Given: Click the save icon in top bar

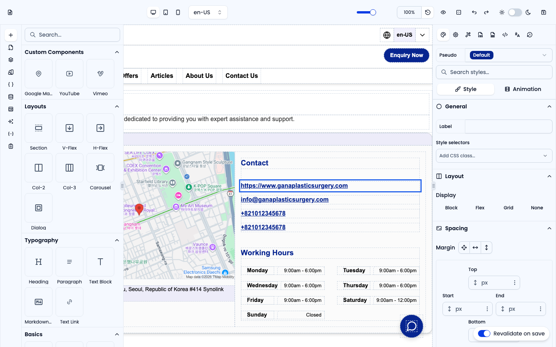Looking at the screenshot, I should [x=544, y=12].
